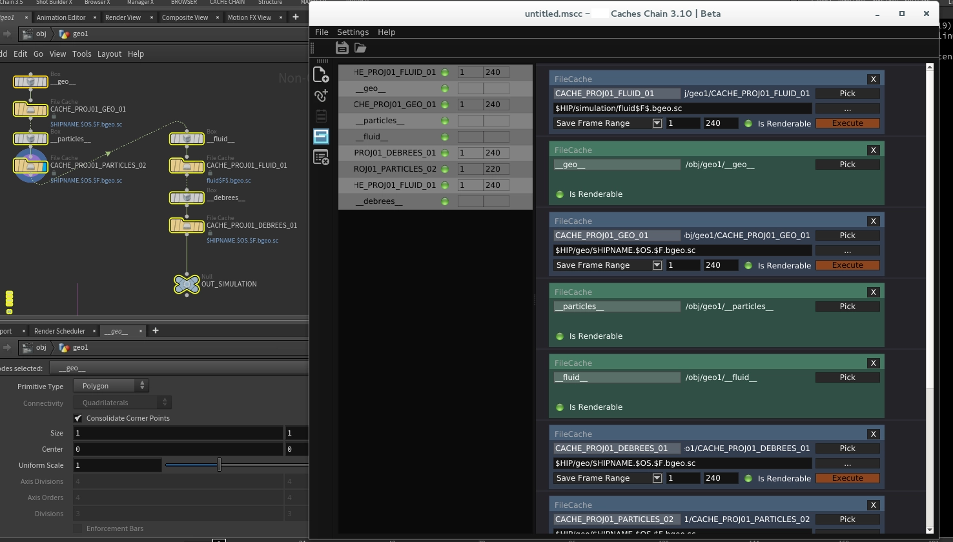Click obj icon in network editor path

coord(27,34)
